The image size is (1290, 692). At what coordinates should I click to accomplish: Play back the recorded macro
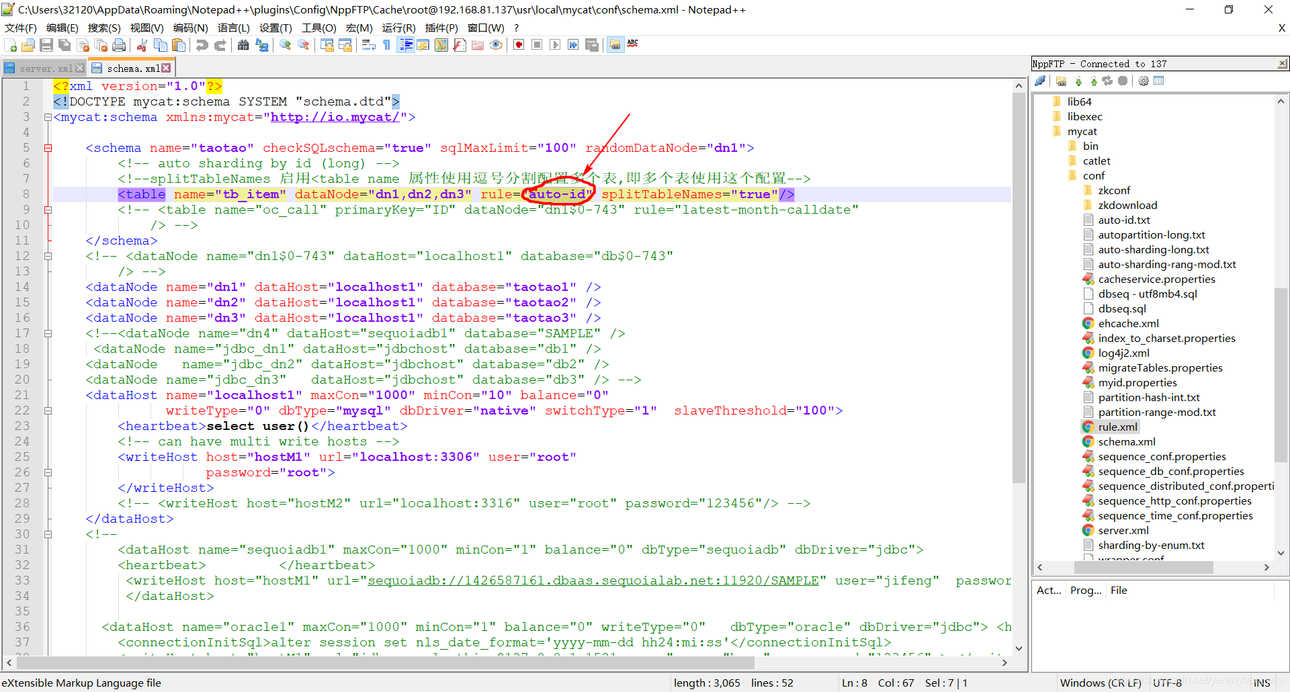coord(555,45)
